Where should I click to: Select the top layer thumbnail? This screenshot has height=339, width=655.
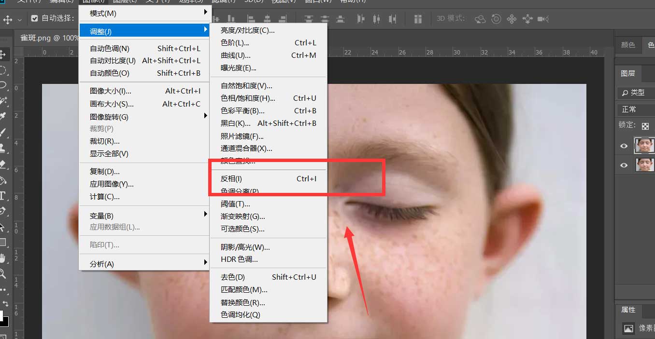coord(644,145)
